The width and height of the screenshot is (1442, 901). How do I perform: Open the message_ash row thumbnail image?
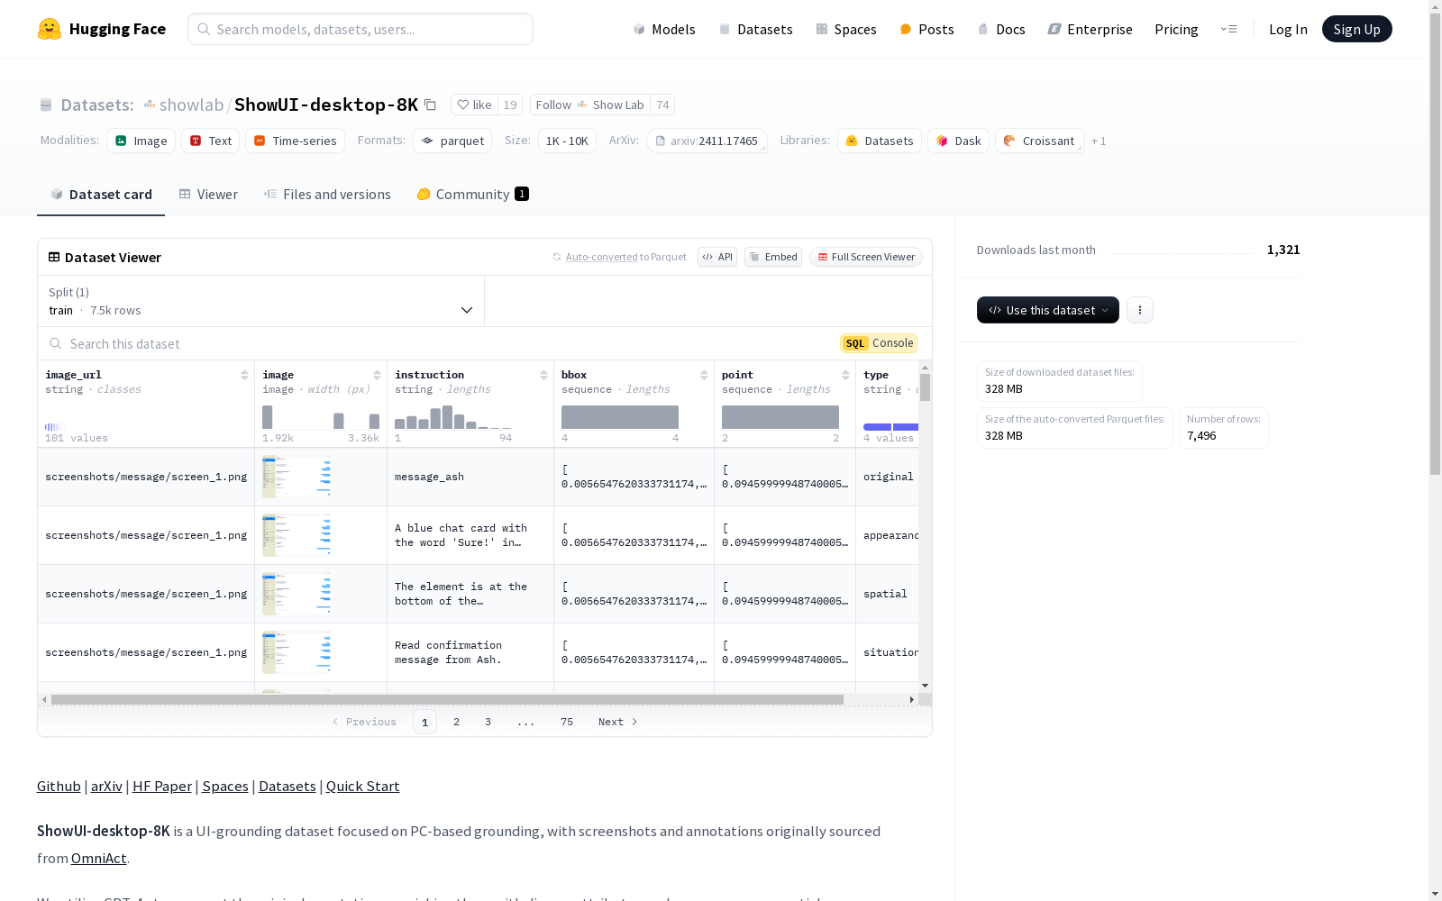click(x=297, y=477)
